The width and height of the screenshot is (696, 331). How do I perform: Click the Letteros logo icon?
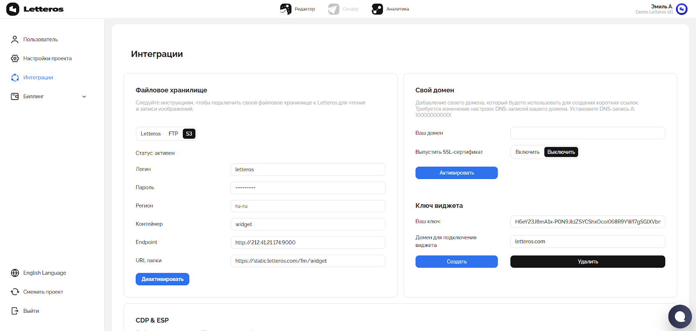click(x=13, y=9)
